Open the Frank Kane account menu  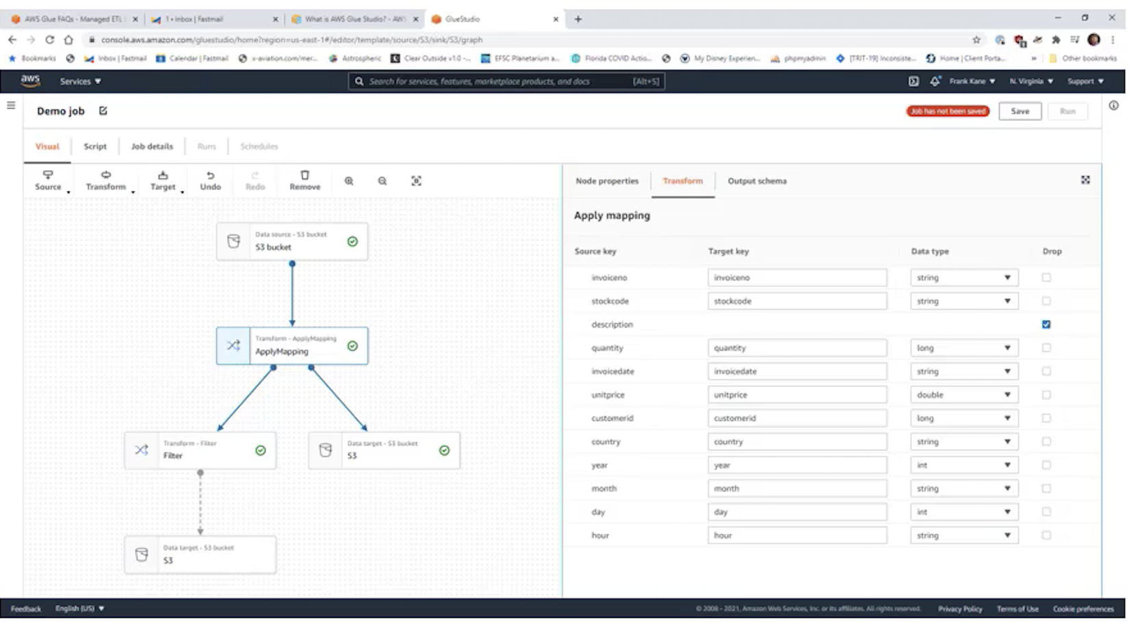point(972,81)
